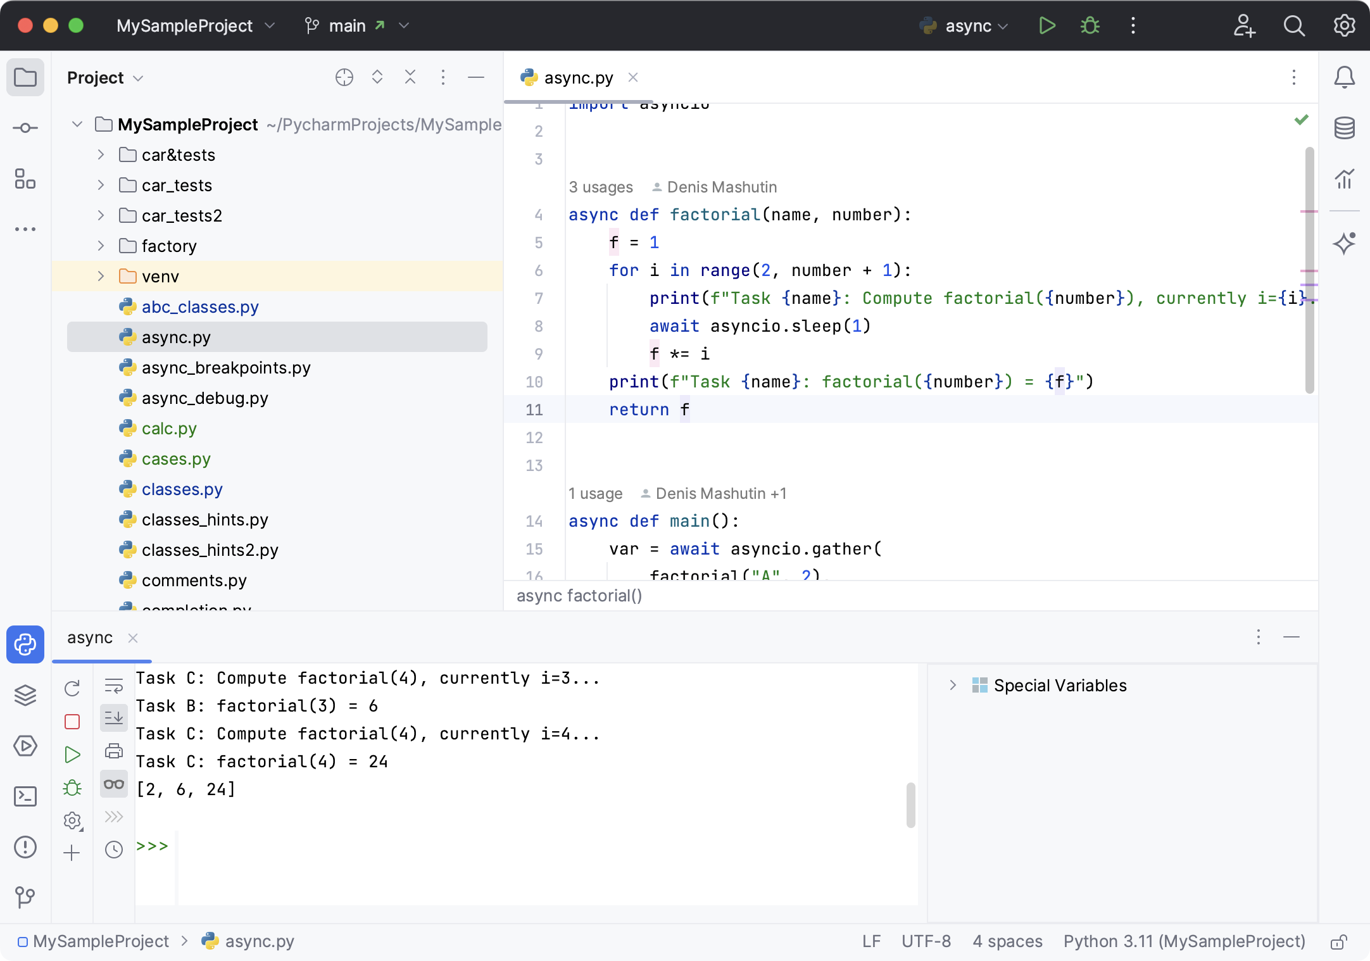The width and height of the screenshot is (1370, 961).
Task: Click Select Opened File crosshair icon
Action: click(344, 78)
